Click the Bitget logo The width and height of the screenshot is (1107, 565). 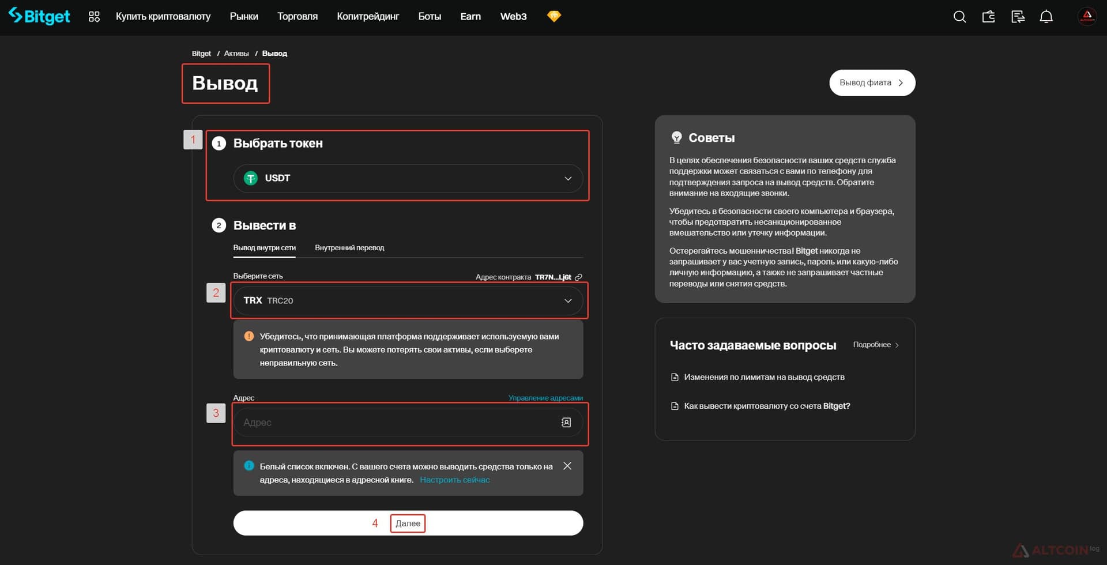click(39, 16)
